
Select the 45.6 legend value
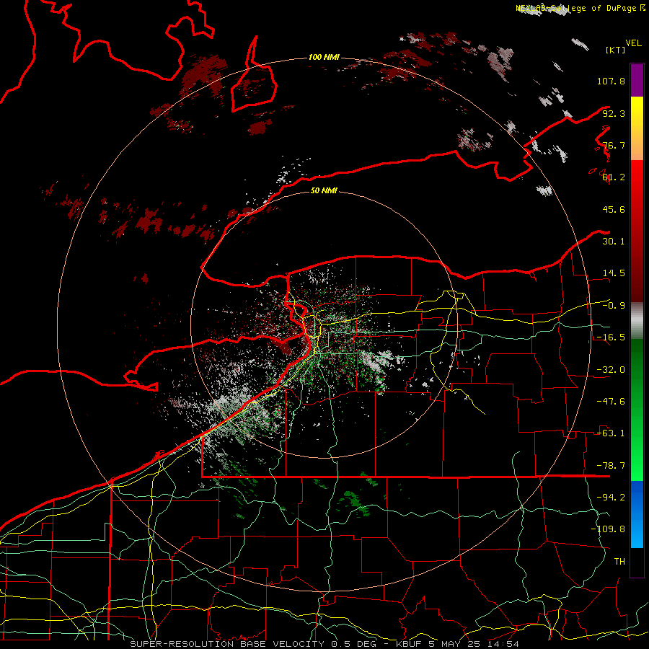[x=614, y=209]
